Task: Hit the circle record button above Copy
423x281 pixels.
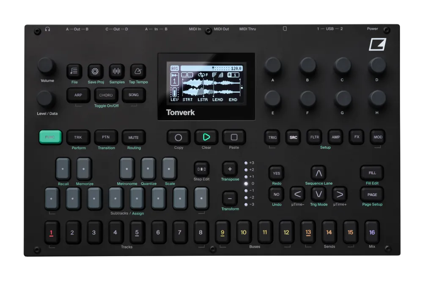Action: [x=179, y=138]
